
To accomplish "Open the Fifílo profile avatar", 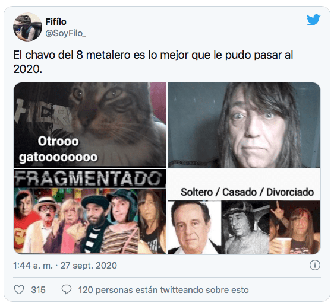I will click(x=27, y=27).
